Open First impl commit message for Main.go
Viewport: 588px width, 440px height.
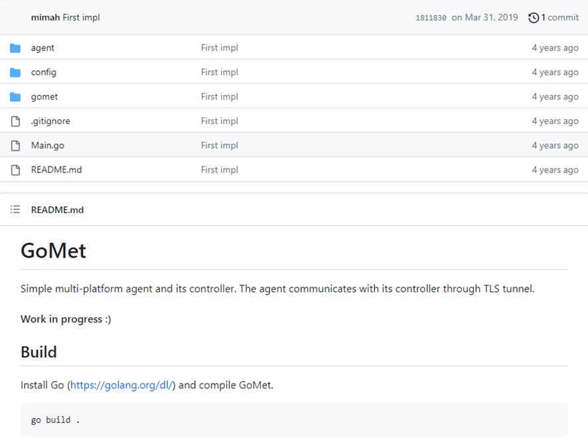pos(220,145)
